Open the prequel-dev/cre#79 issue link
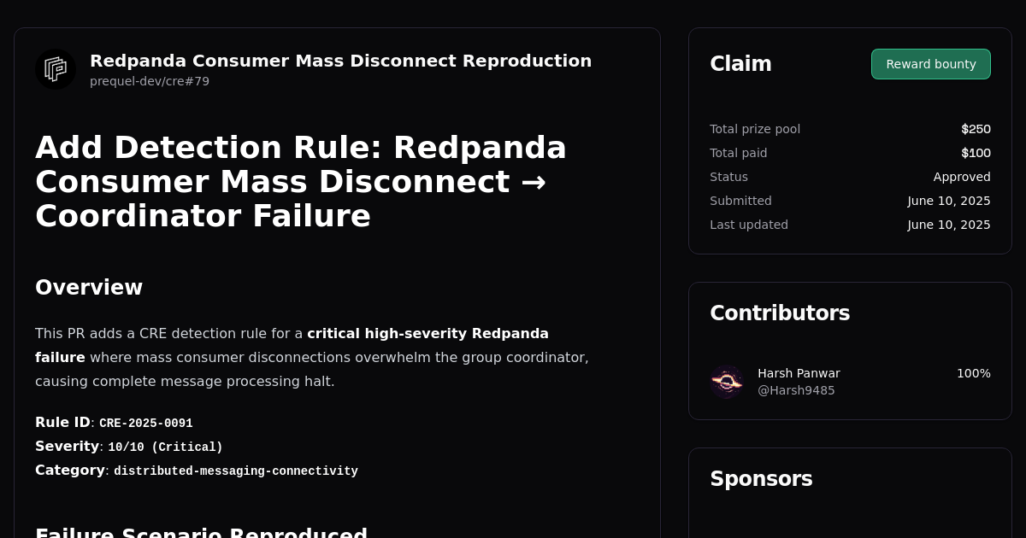 click(x=150, y=81)
